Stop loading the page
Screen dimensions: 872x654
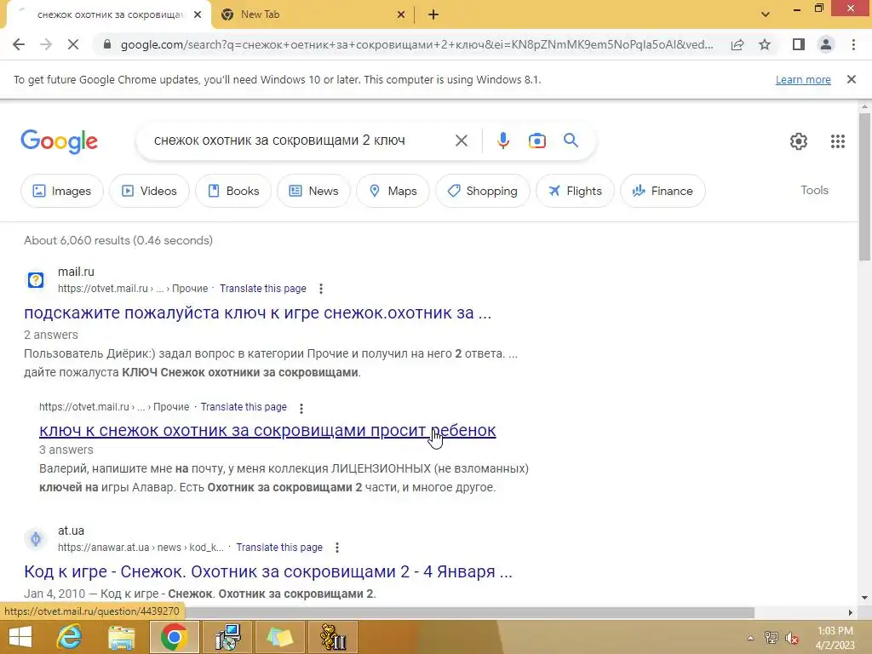pos(73,44)
